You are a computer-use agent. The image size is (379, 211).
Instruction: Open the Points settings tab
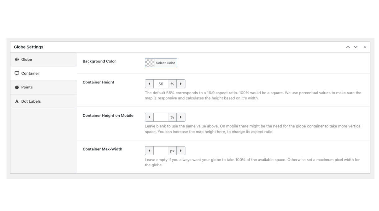[43, 87]
